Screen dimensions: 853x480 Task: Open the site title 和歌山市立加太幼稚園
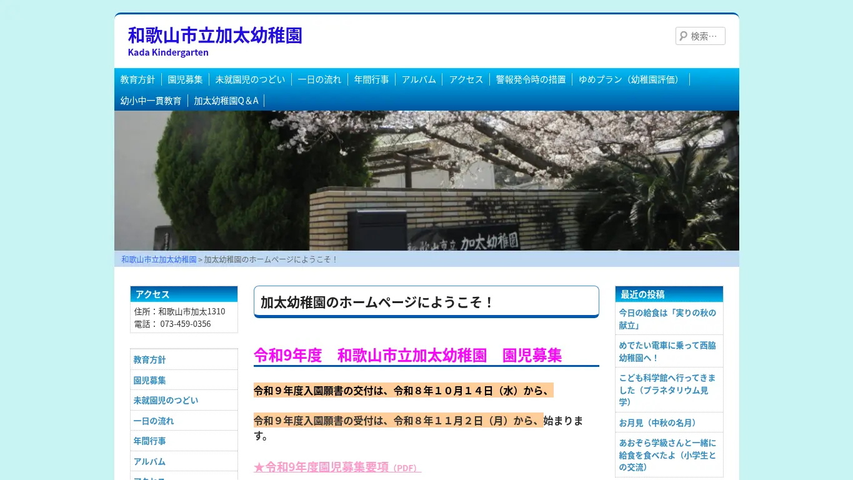click(x=215, y=34)
